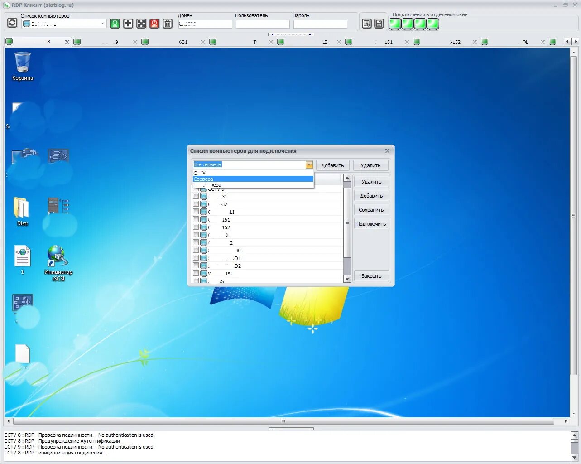Collapse the bottom log panel handle
This screenshot has width=581, height=464.
click(291, 428)
